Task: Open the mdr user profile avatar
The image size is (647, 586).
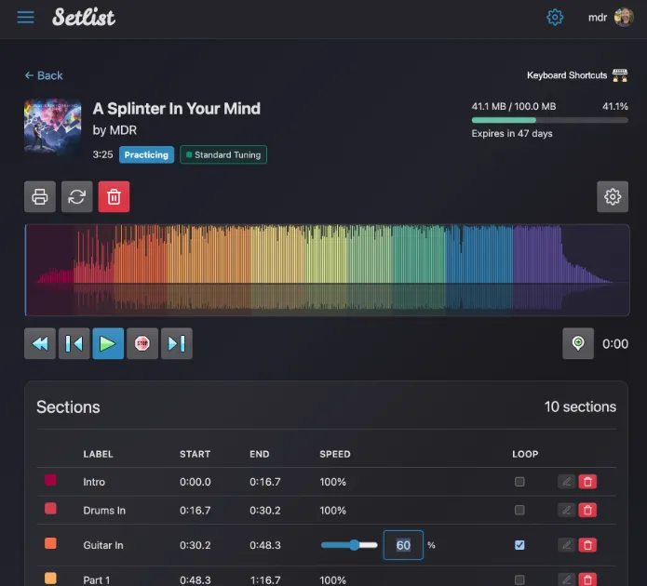Action: (x=624, y=18)
